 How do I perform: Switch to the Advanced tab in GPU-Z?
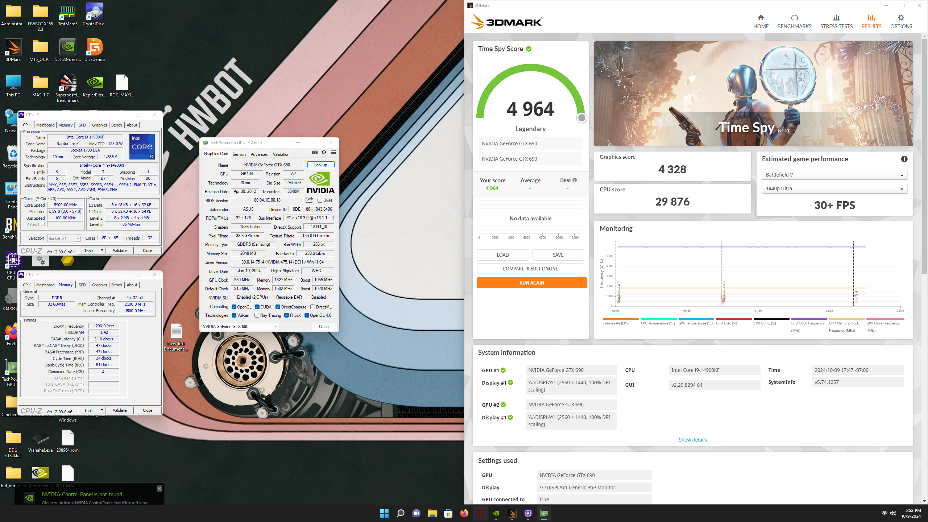coord(260,154)
